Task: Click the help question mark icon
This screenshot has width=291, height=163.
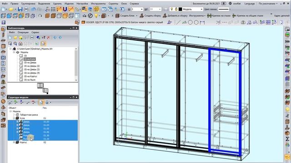Action: point(3,22)
